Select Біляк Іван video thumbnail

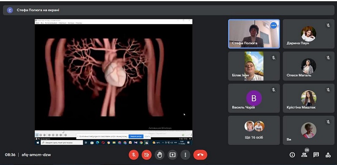tap(254, 66)
